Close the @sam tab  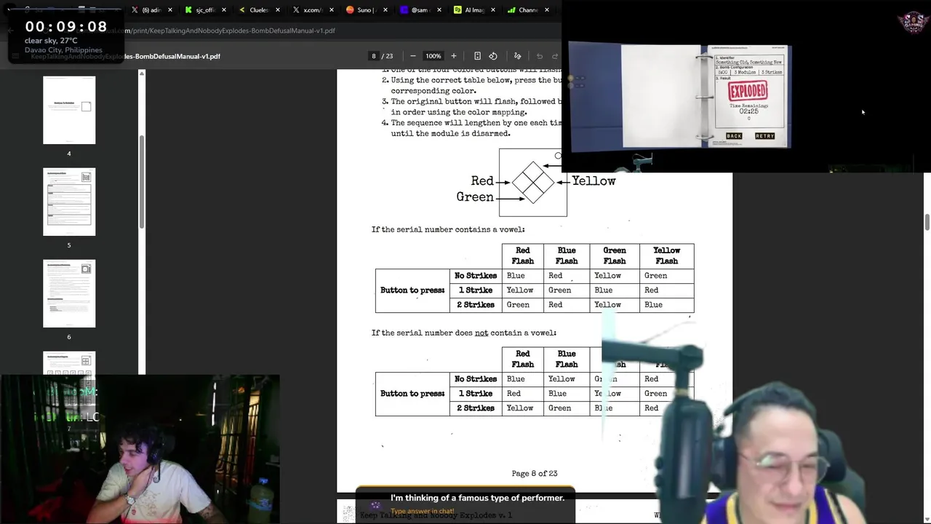click(439, 10)
